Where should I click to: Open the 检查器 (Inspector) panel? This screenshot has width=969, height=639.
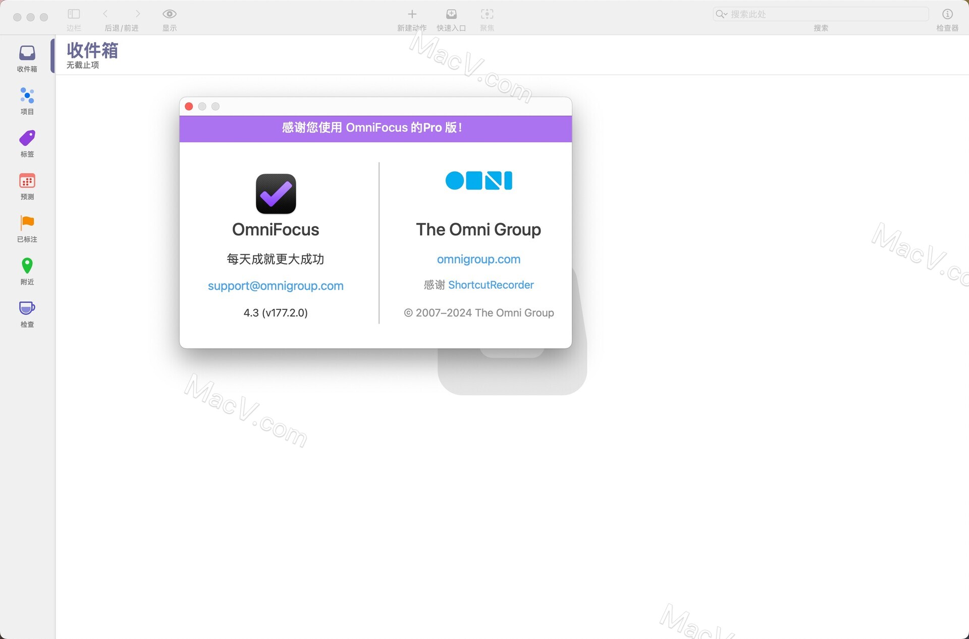pos(948,14)
